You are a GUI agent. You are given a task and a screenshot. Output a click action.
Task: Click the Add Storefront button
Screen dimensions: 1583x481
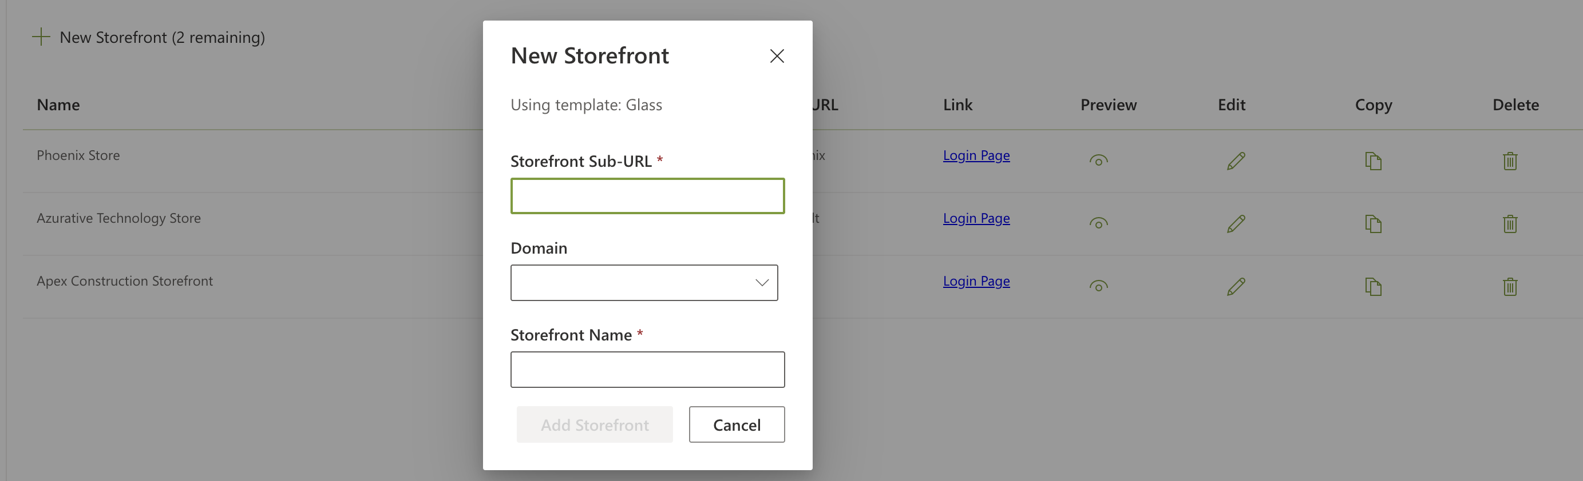(594, 424)
